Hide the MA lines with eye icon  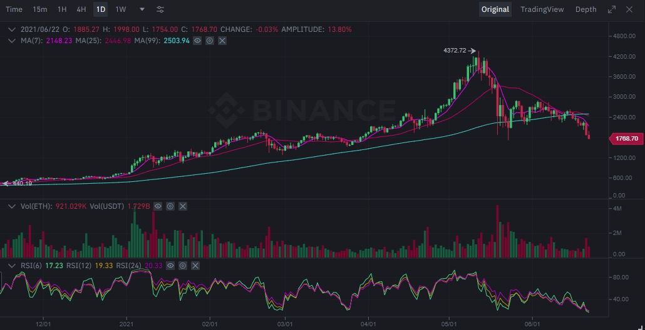(x=197, y=41)
